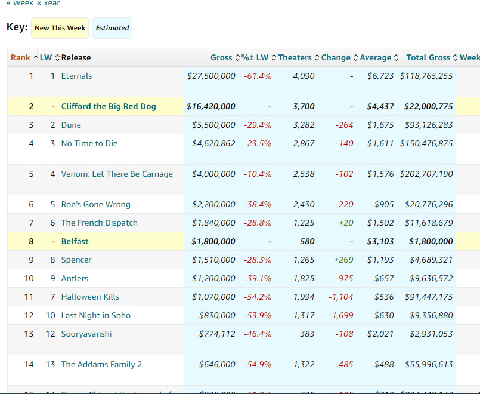Screen dimensions: 480x394
Task: Sort by %± LW column header
Action: tap(255, 57)
